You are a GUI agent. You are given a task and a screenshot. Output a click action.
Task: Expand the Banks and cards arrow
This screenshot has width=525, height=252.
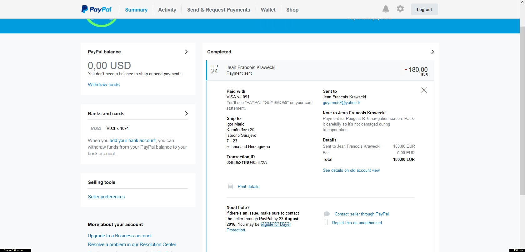click(x=186, y=113)
